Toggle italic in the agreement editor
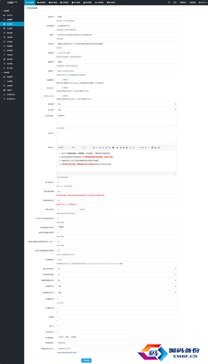Viewport: 208px width, 364px height. click(97, 148)
